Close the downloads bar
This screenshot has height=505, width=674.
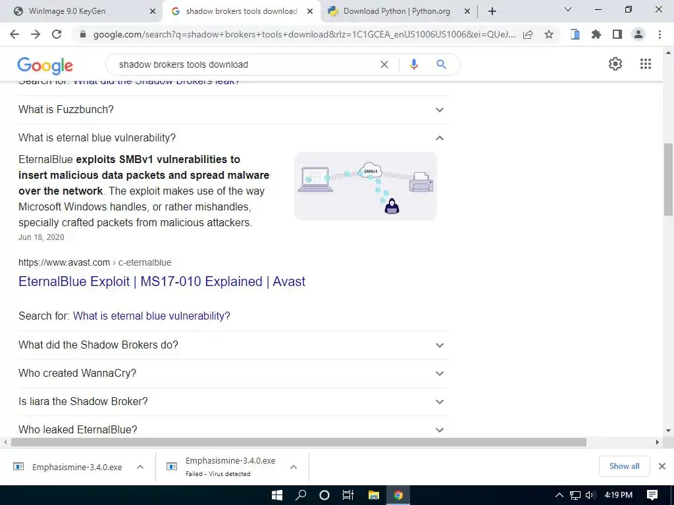point(662,466)
